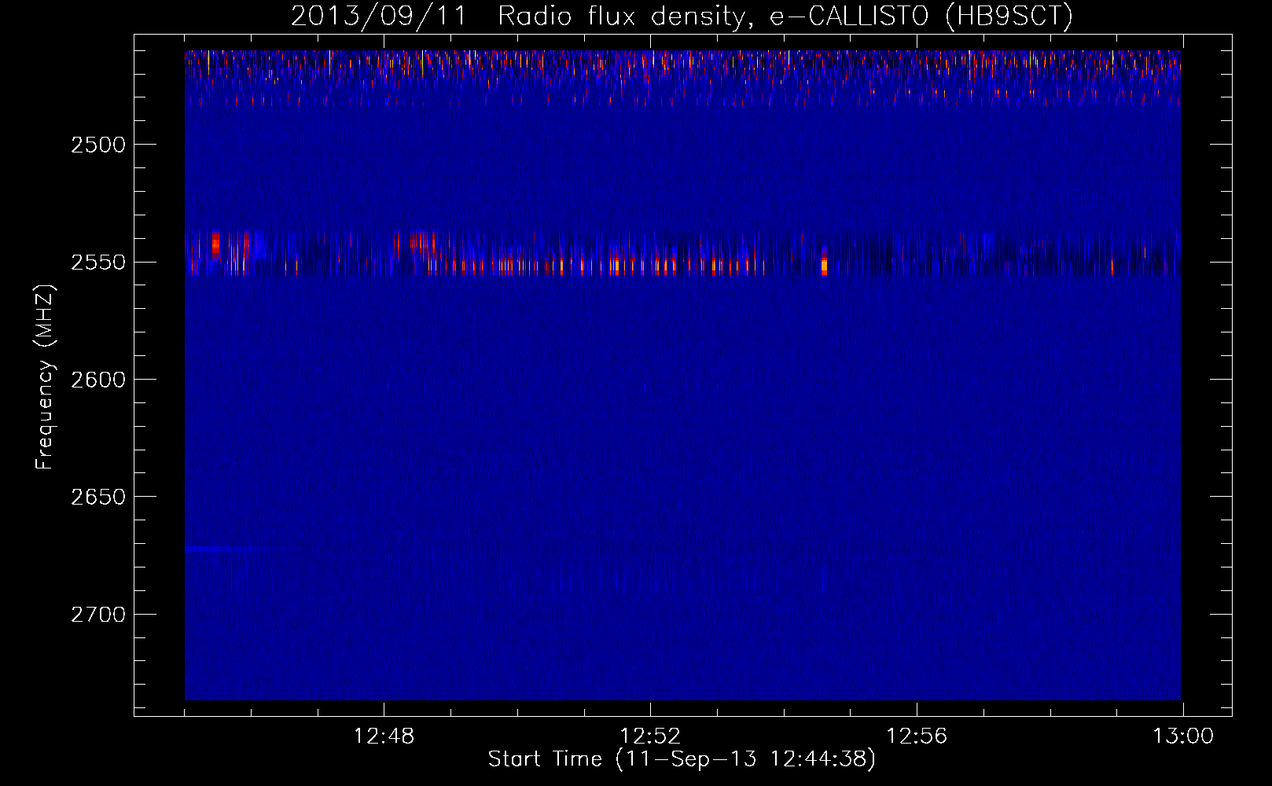Click the plot title 'Radio flux density, e-CALLISTO (HB9SCT)'

[785, 16]
